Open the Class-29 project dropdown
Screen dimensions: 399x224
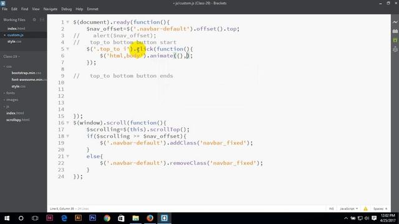[11, 57]
